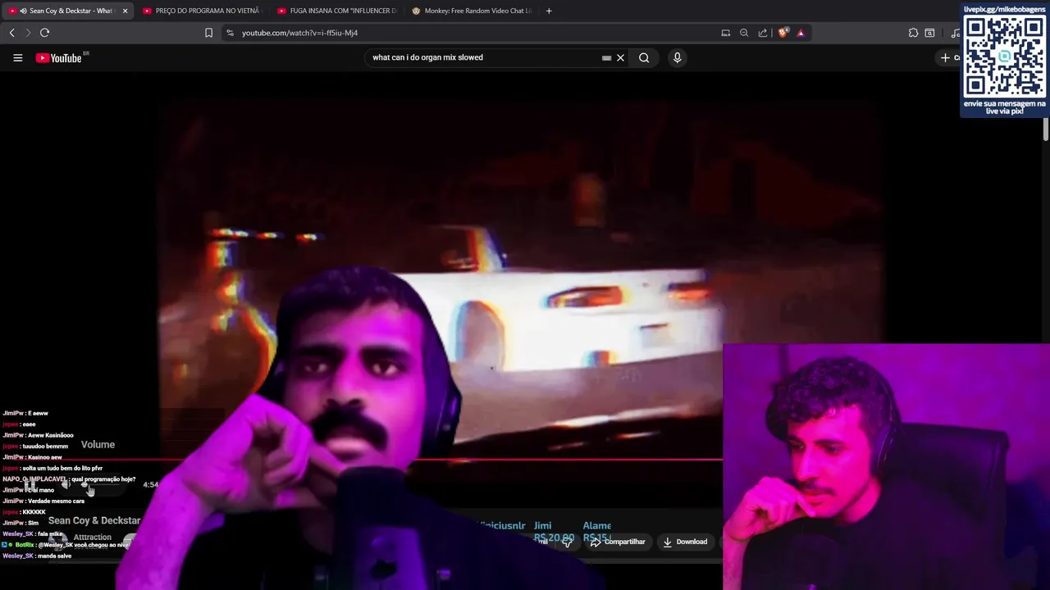Click the video title Sean Coy & Deckstar
Viewport: 1050px width, 590px height.
[94, 520]
